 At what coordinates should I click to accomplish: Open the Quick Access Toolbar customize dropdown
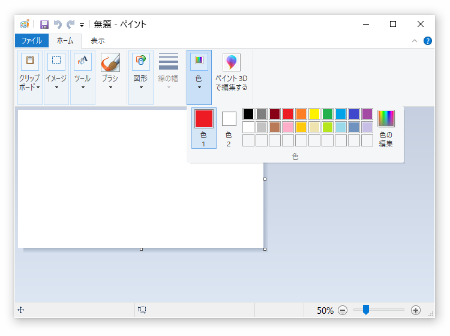tap(82, 25)
